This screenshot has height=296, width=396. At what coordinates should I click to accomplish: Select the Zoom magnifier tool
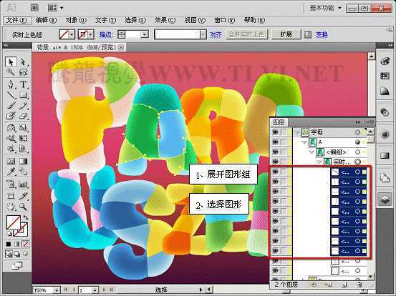[23, 207]
